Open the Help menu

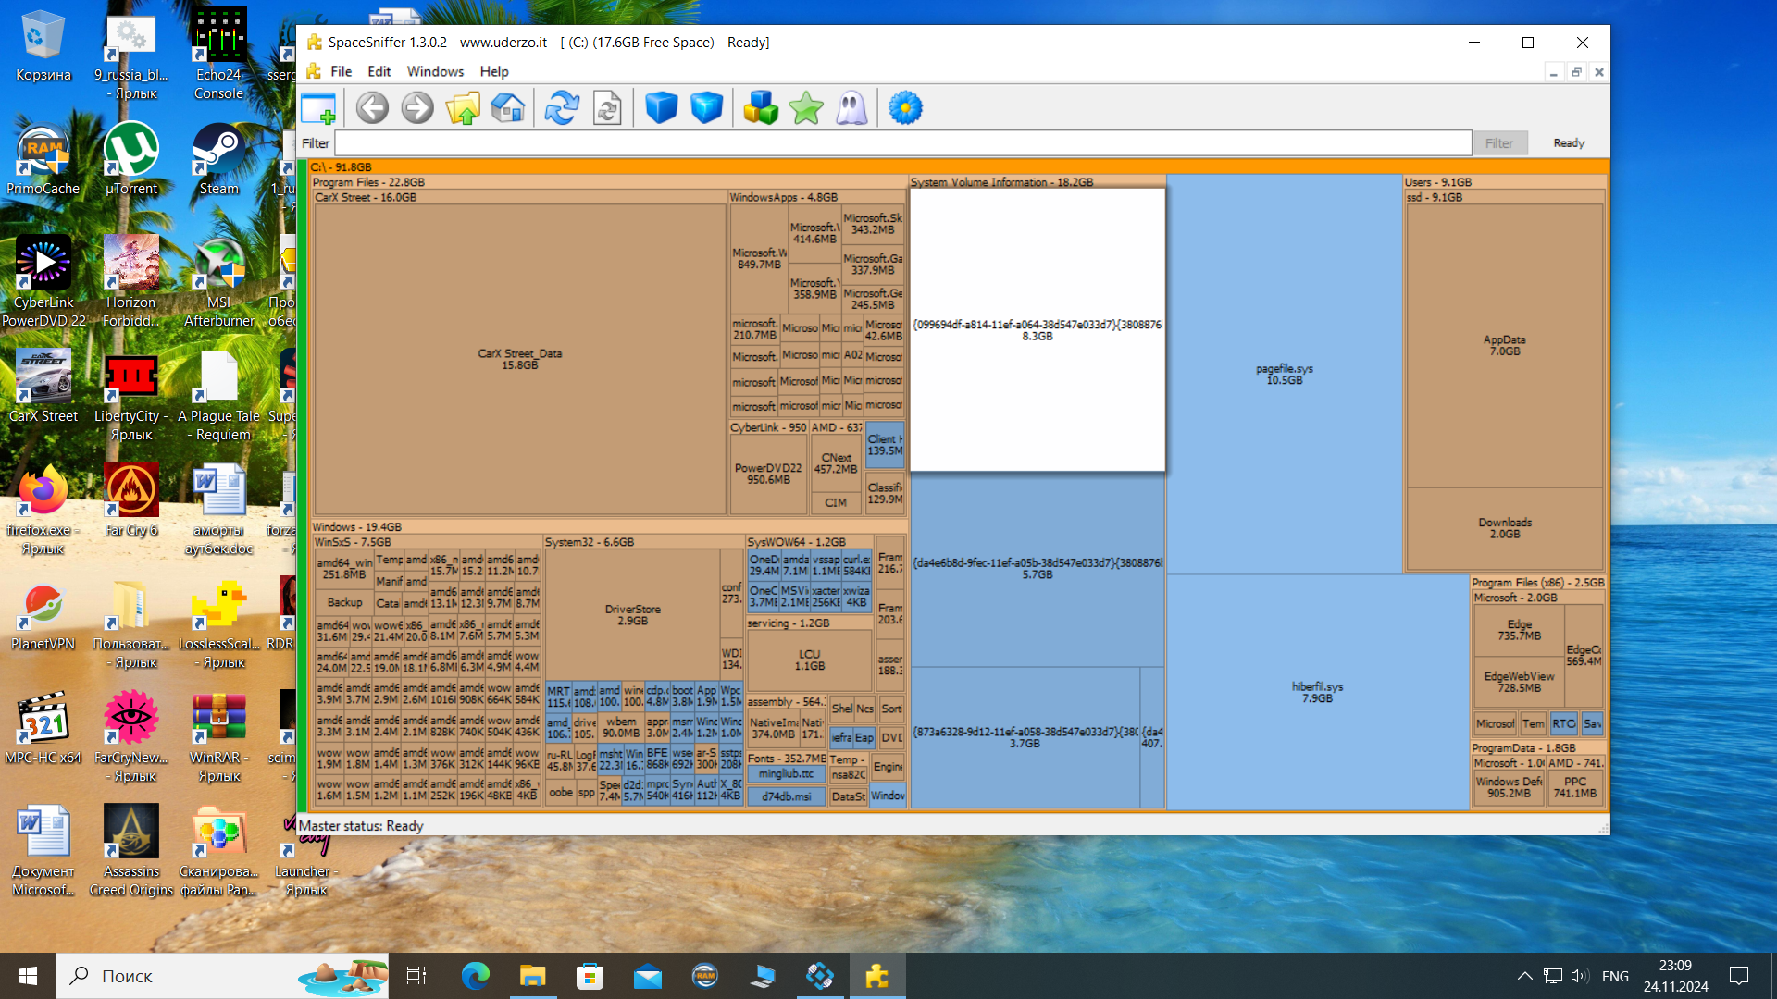tap(493, 71)
